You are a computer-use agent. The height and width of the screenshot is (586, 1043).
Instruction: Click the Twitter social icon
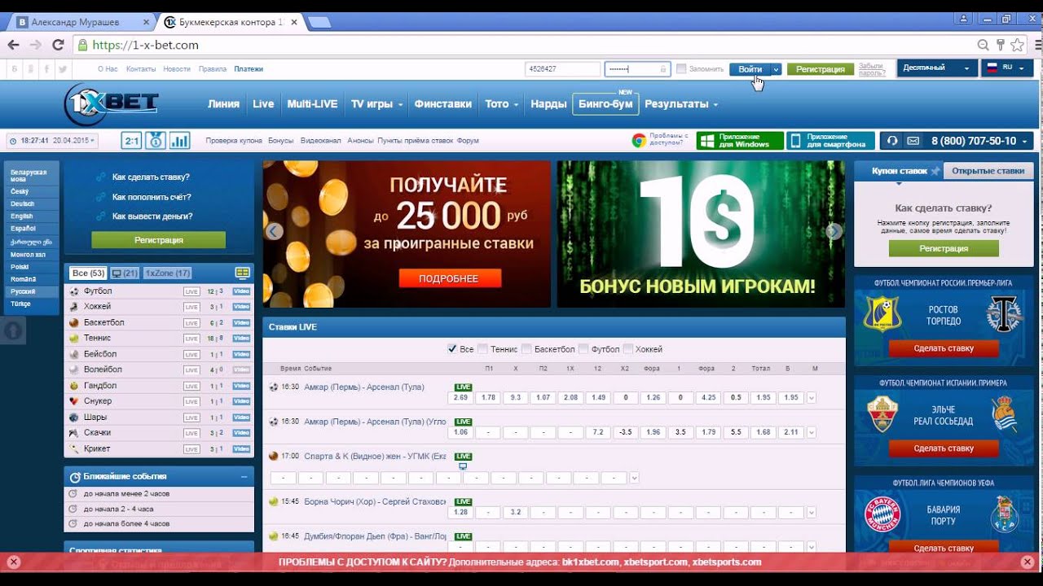(64, 69)
